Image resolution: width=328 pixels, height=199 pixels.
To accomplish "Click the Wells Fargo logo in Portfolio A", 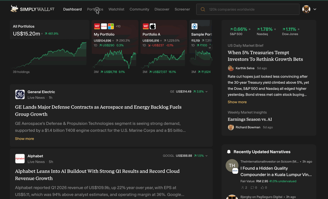I will point(146,26).
